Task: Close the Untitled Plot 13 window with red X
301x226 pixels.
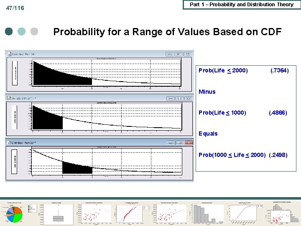Action: (x=189, y=143)
